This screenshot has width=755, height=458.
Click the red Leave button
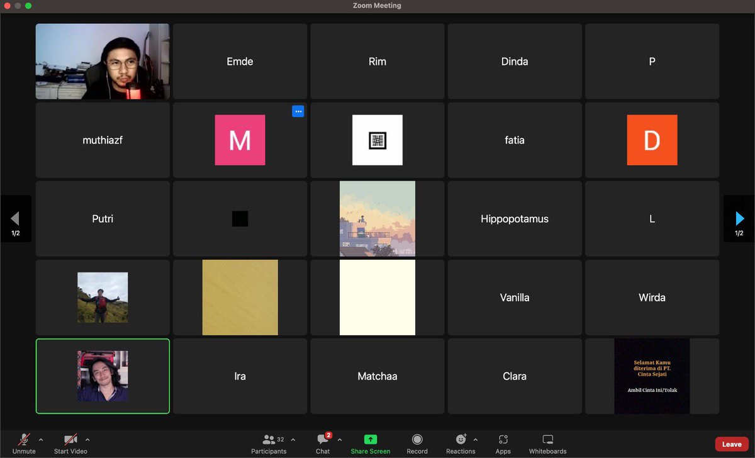click(x=732, y=444)
